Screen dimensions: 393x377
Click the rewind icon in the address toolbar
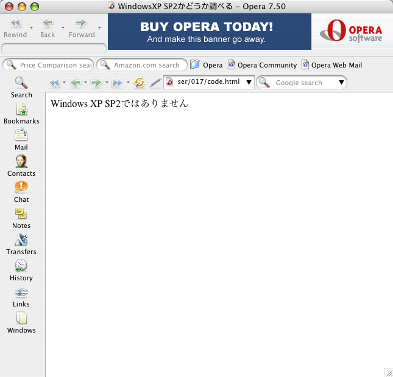(x=54, y=83)
